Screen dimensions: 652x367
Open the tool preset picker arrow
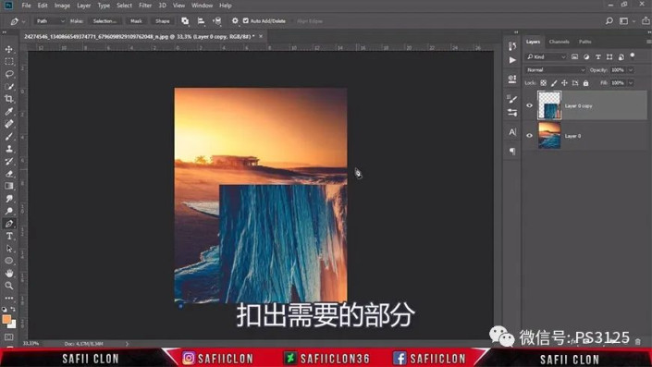click(24, 21)
